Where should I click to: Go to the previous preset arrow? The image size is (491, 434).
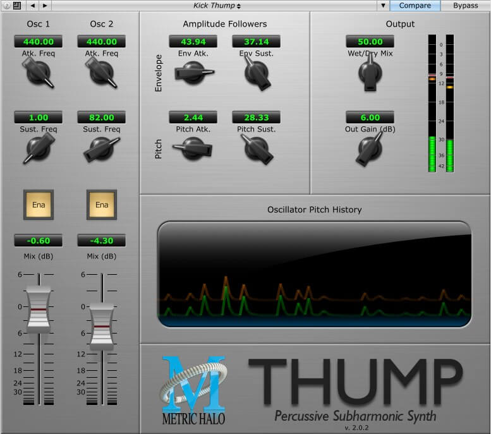[x=33, y=6]
